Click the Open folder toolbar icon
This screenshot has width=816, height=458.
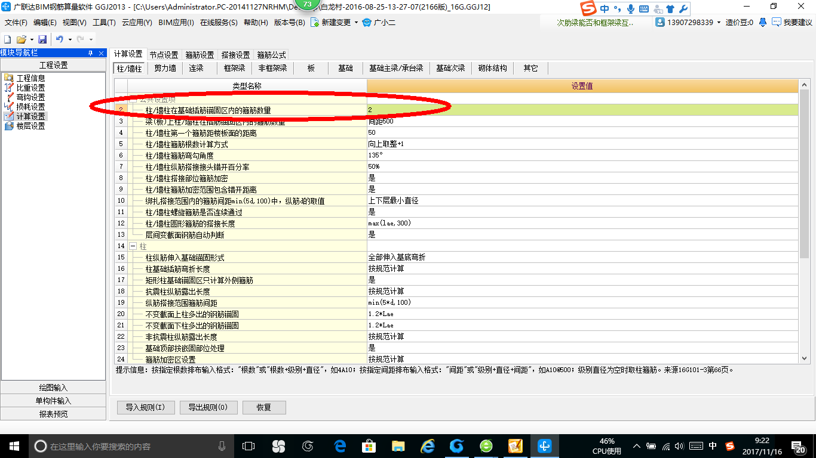coord(21,39)
